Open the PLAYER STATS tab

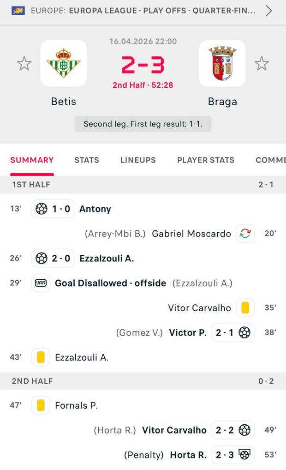(x=206, y=160)
